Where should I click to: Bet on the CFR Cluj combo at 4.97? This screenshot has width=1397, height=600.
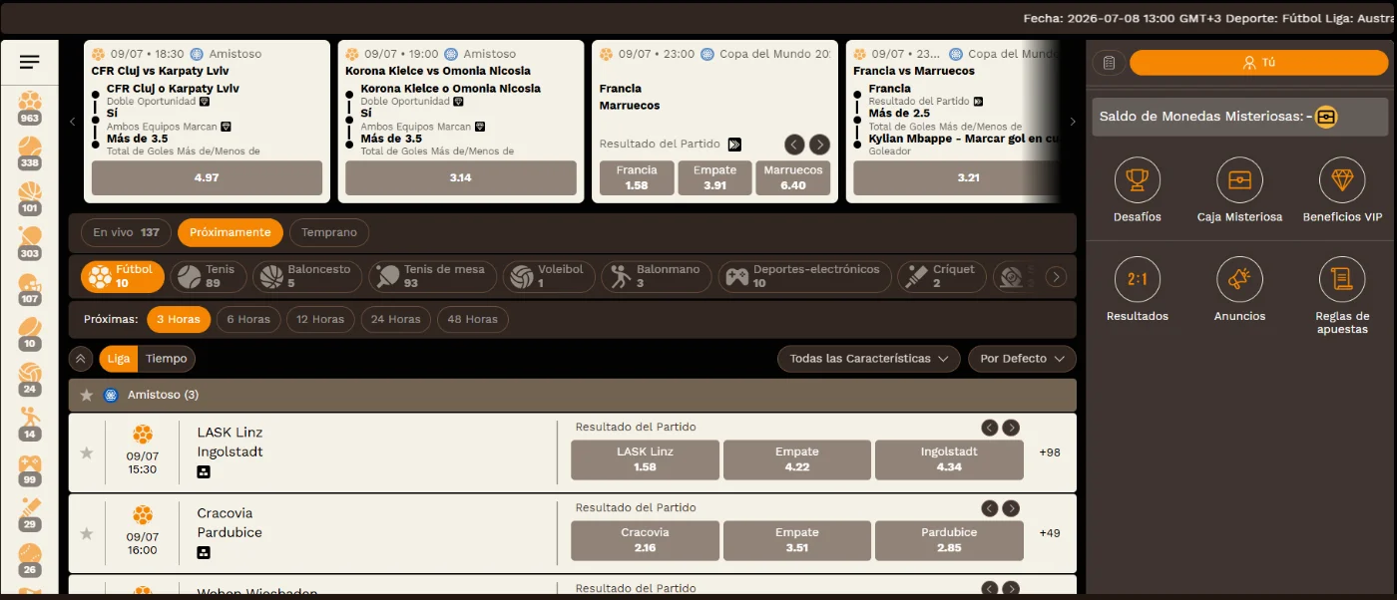pos(207,177)
